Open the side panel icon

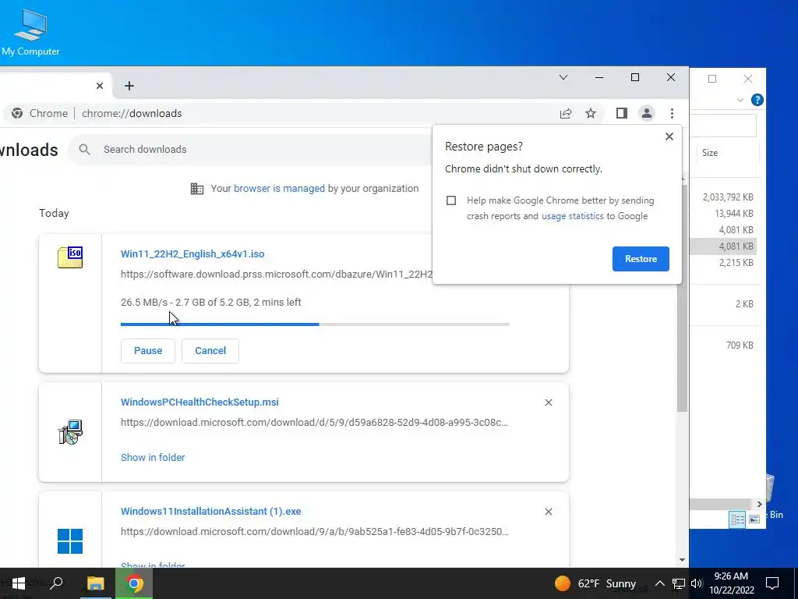click(621, 113)
